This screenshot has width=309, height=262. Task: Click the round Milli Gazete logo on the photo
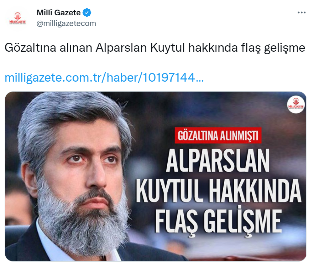pos(295,104)
